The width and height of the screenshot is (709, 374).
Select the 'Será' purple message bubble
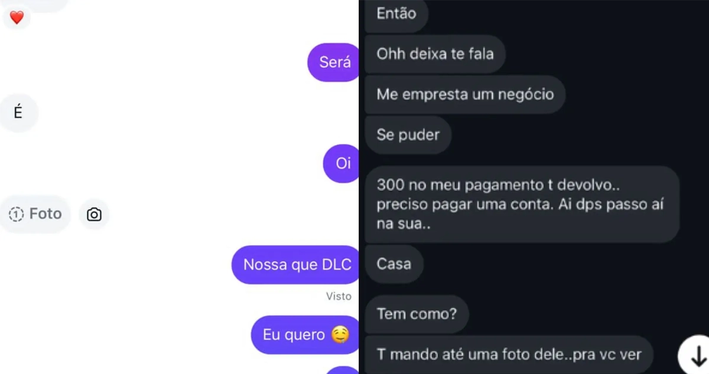[x=334, y=62]
